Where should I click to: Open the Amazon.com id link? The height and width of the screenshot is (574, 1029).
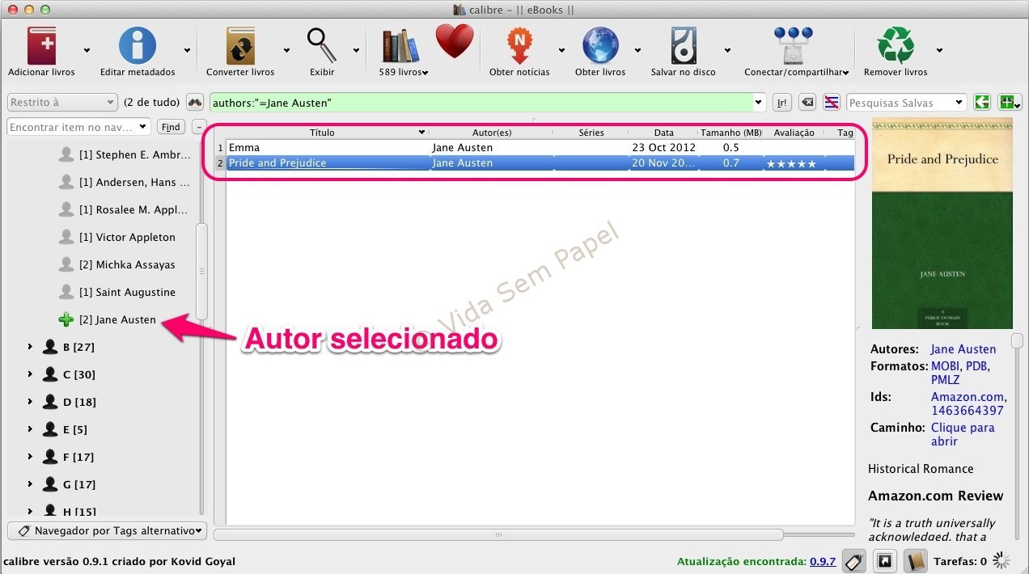968,397
